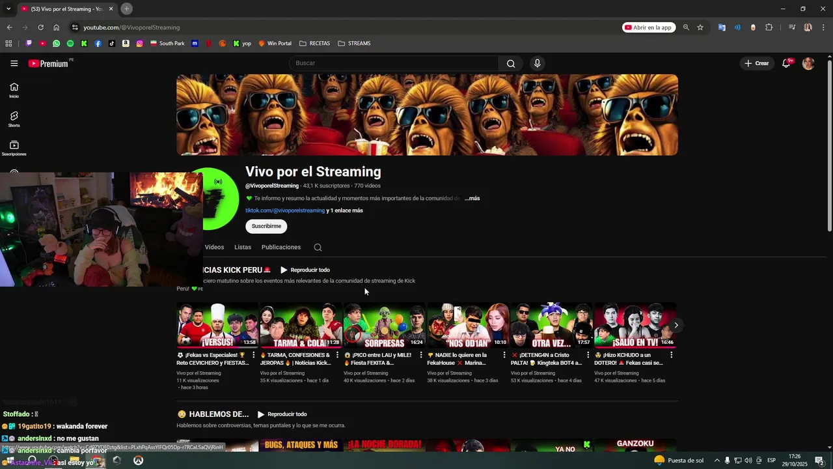Expand channel description with ...más

click(x=472, y=198)
